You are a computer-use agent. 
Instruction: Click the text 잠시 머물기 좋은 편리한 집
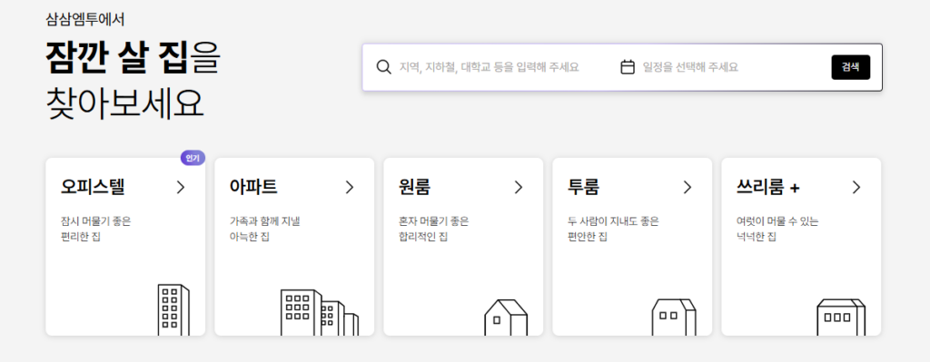(x=95, y=230)
